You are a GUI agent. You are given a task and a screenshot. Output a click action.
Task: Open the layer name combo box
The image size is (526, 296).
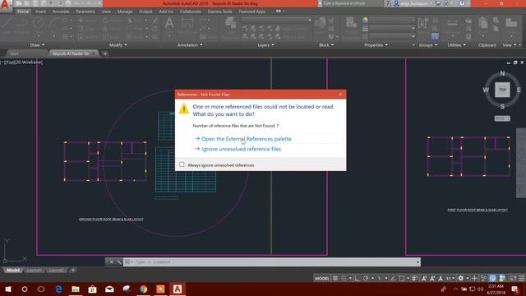[277, 20]
